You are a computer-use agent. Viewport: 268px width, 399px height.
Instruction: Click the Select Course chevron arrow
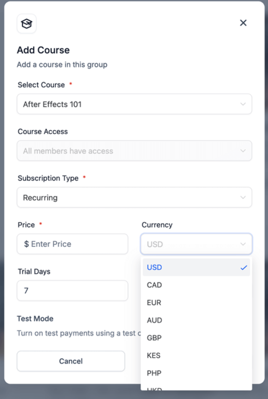coord(243,104)
